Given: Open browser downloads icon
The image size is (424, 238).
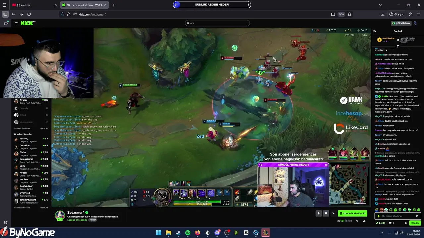Looking at the screenshot, I should coord(383,14).
